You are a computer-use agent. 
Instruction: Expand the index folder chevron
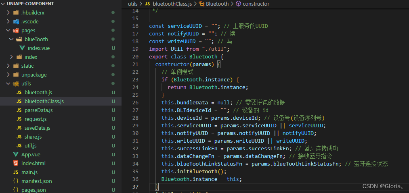click(11, 57)
